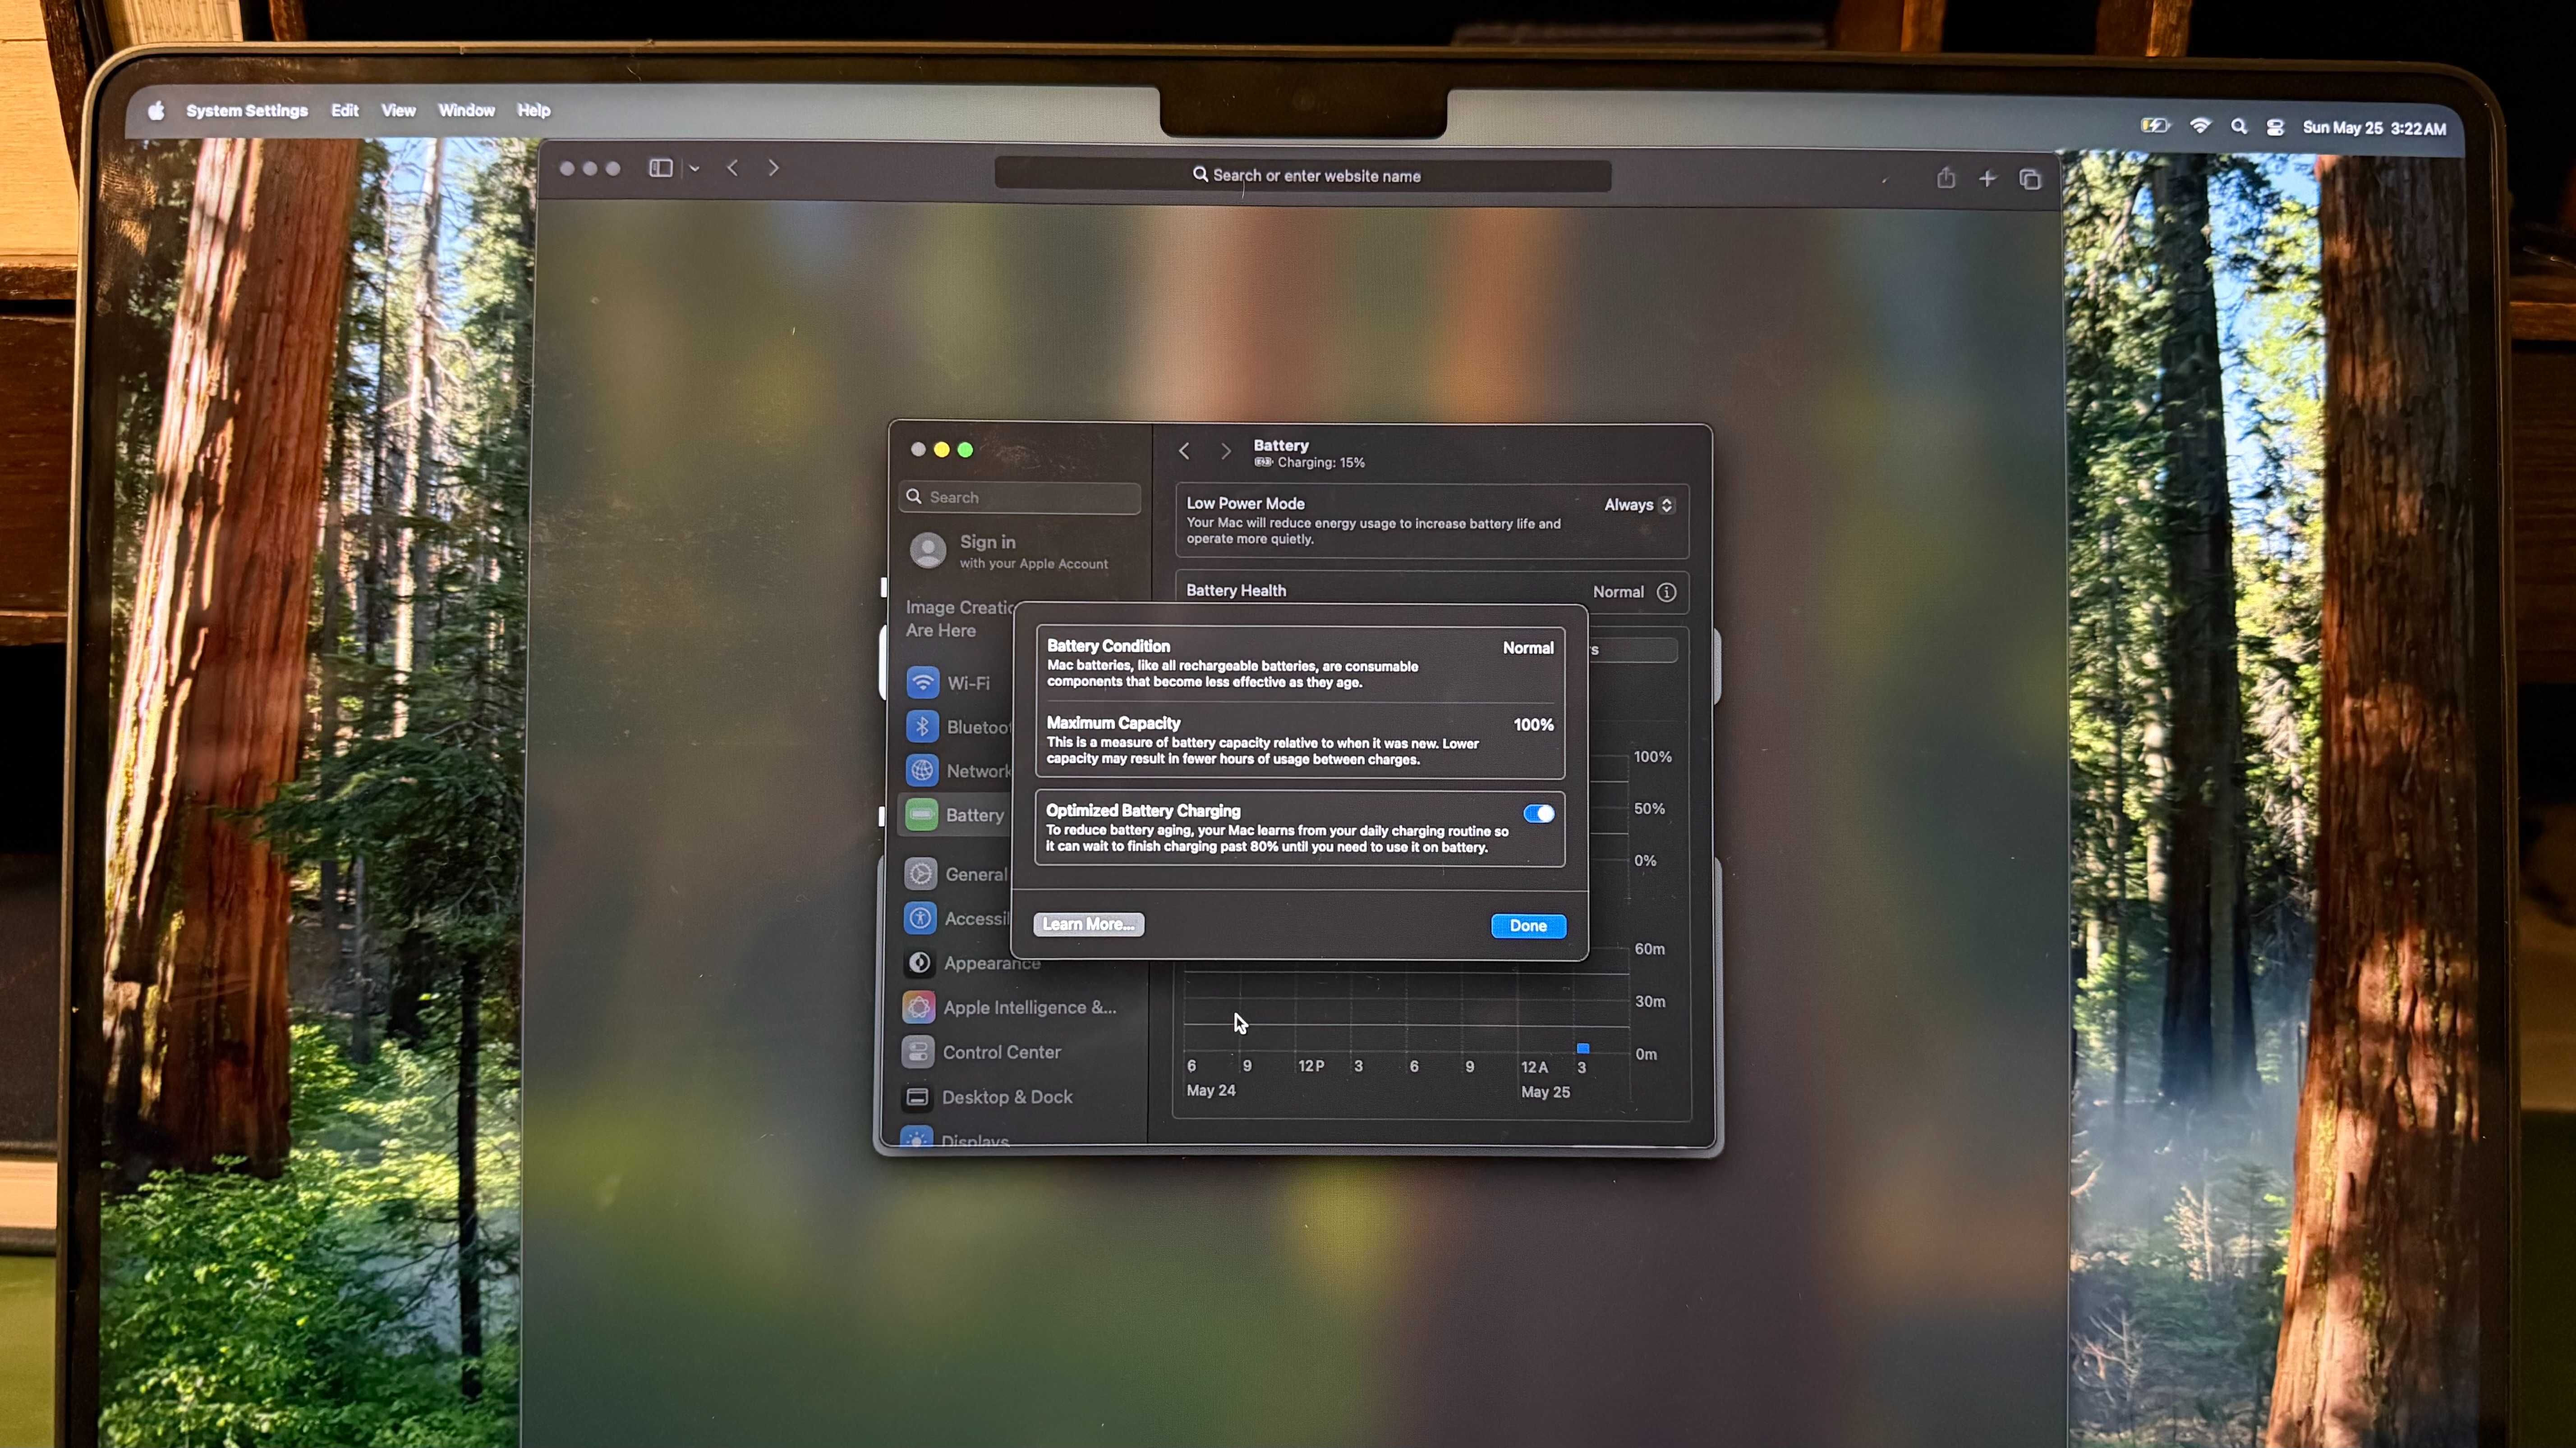Click the Learn More button
This screenshot has height=1448, width=2576.
1088,924
